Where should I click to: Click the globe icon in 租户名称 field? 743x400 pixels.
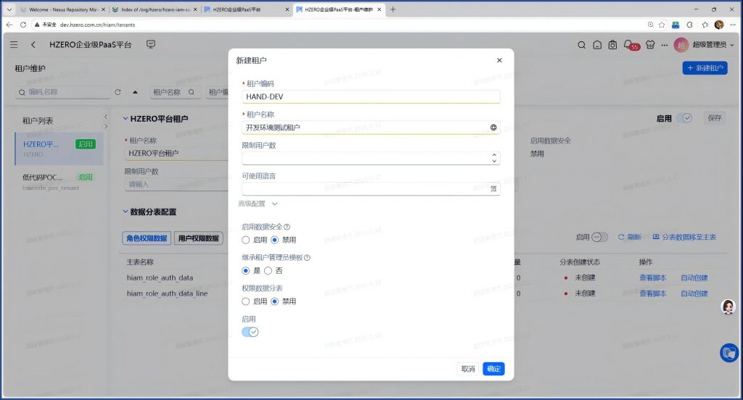pos(493,128)
